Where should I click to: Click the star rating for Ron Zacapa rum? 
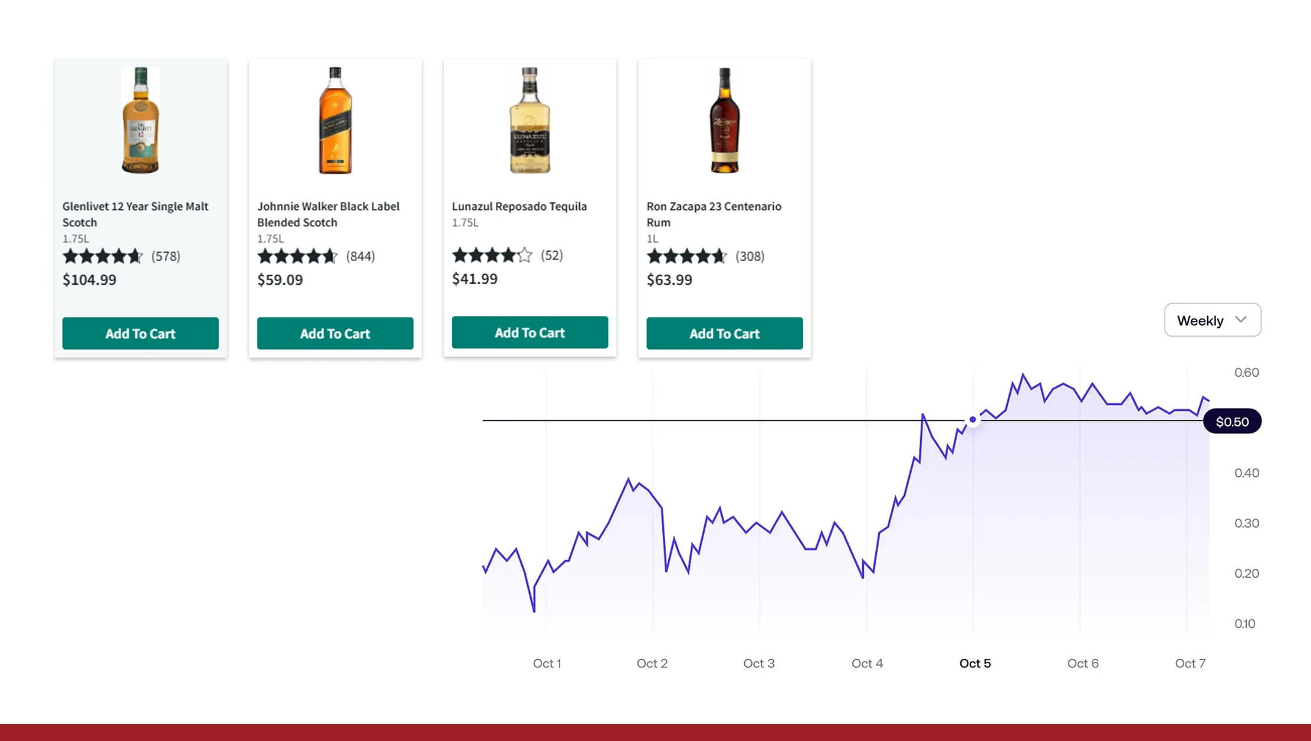687,256
